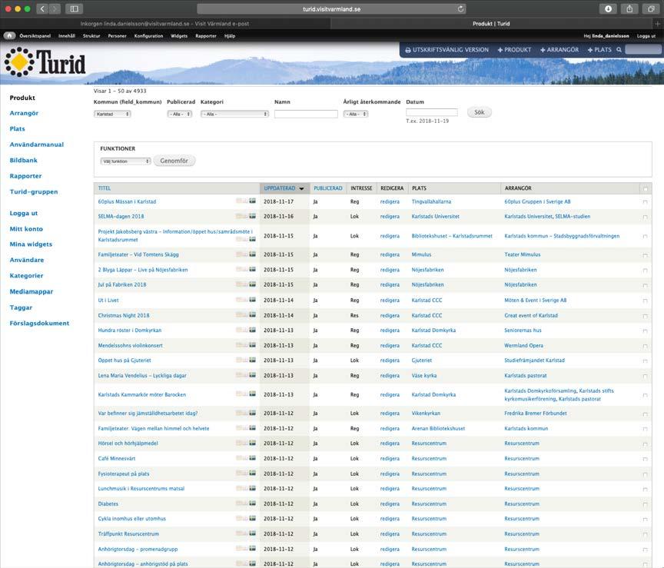
Task: Open the Safari share menu
Action: 629,9
